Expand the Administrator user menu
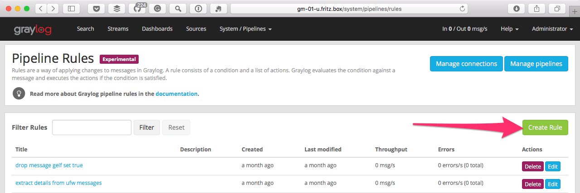 click(x=551, y=29)
